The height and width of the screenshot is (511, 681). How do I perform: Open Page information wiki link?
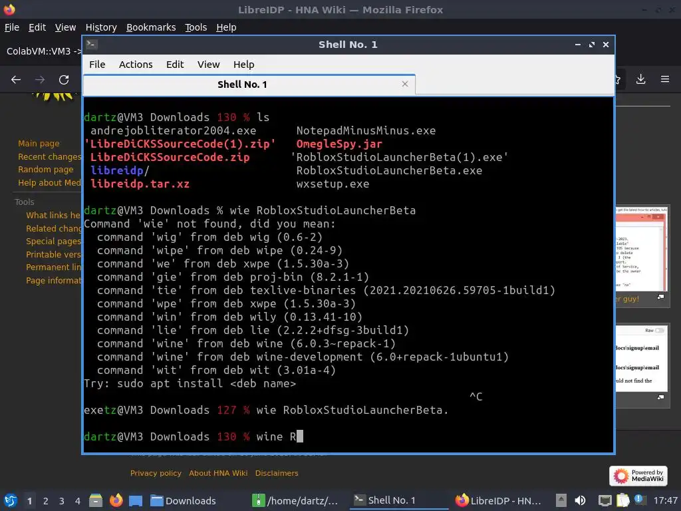pyautogui.click(x=53, y=280)
